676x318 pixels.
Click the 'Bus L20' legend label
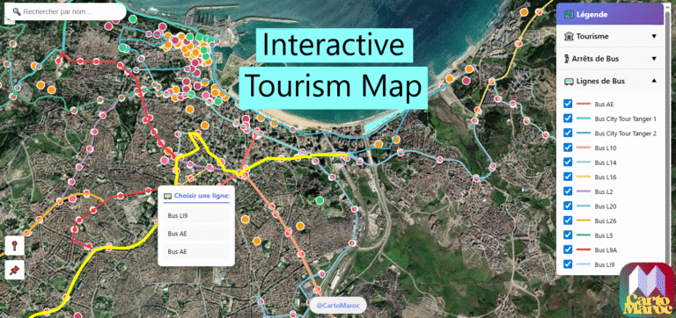click(x=605, y=206)
